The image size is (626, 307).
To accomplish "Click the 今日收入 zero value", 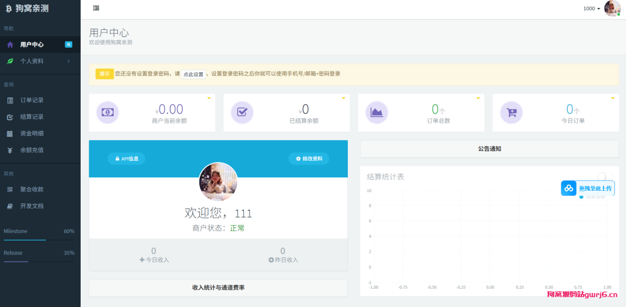I will (x=153, y=251).
